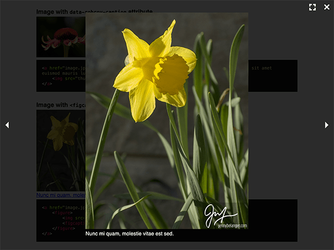334x250 pixels.
Task: Click the '</figure>' closing tag in the code
Action: coord(63,228)
